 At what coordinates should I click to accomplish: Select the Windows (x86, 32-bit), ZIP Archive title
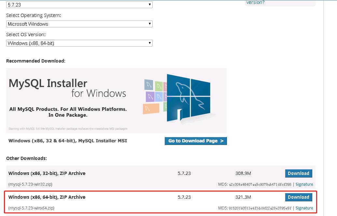click(x=47, y=173)
